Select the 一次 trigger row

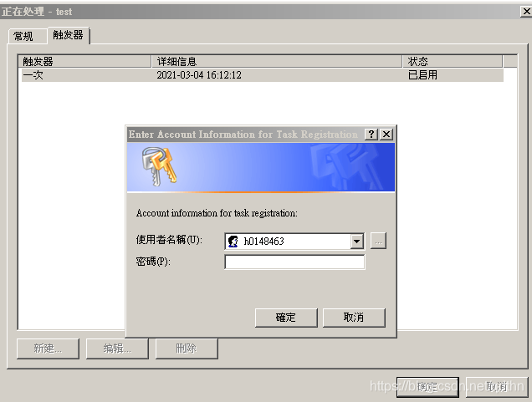coord(263,75)
